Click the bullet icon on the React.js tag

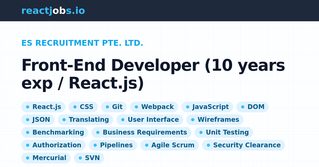pos(28,107)
